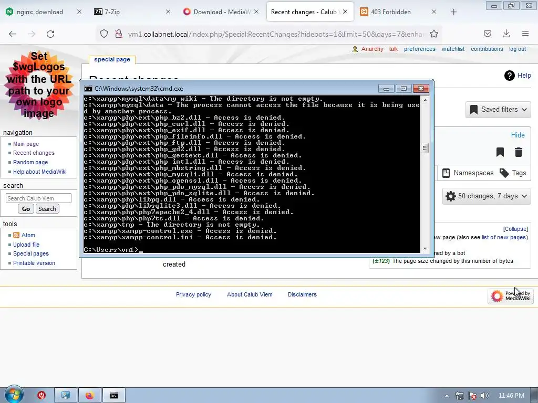This screenshot has width=538, height=403.
Task: Open the Anarchy user page link
Action: coord(373,49)
